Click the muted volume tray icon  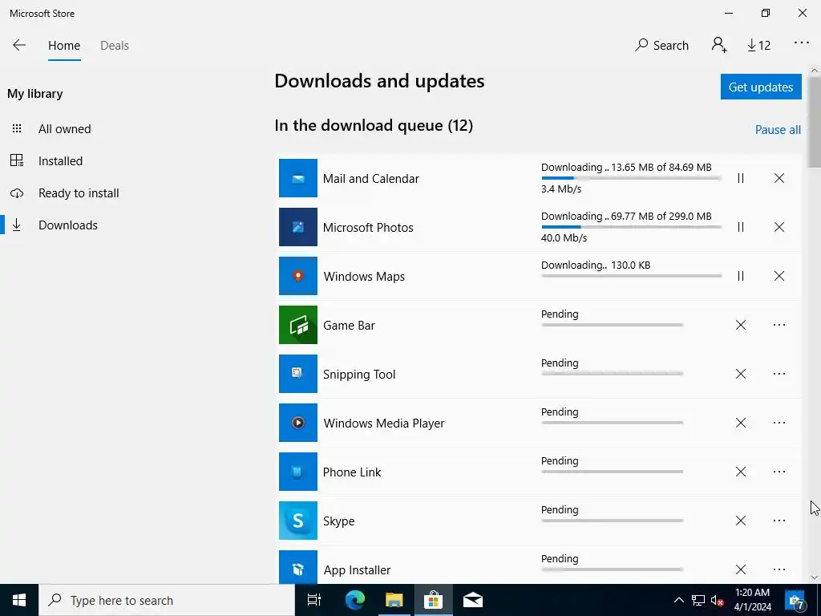point(718,600)
